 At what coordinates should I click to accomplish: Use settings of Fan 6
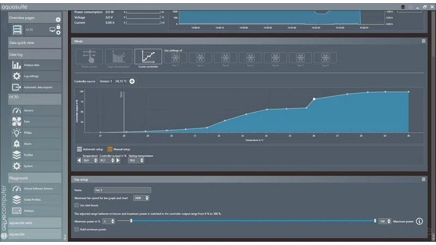pyautogui.click(x=275, y=58)
